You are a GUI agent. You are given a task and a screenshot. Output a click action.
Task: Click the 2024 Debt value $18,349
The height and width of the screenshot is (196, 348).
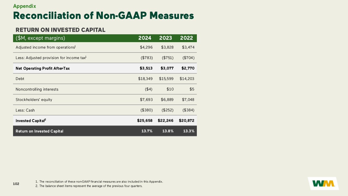coord(145,79)
